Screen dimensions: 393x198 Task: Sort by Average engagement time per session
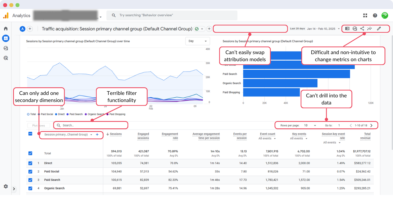[x=206, y=136]
